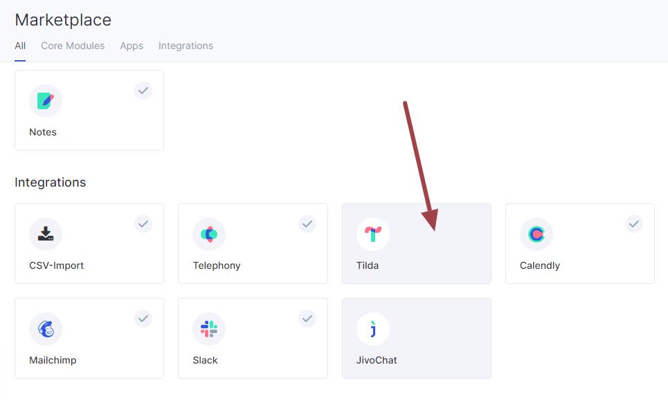Screen dimensions: 668x414
Task: Click the Notes app icon
Action: pos(46,101)
